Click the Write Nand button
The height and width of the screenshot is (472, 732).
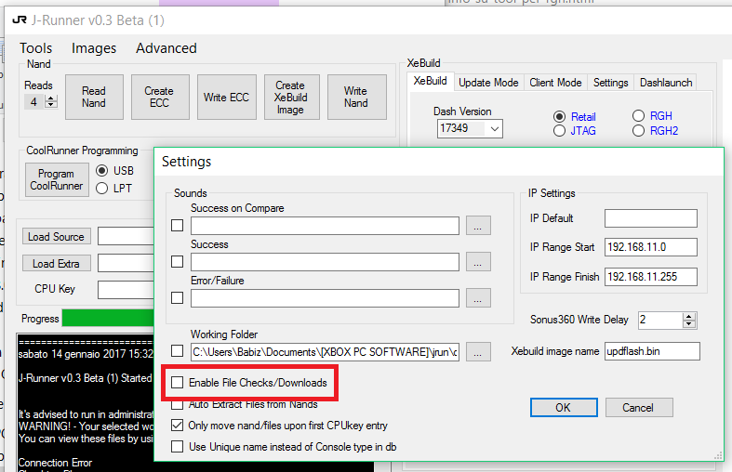click(356, 97)
